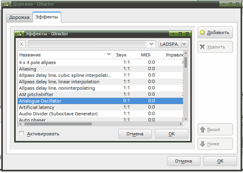Click the scroll-up arrow of plugin list

(185, 53)
